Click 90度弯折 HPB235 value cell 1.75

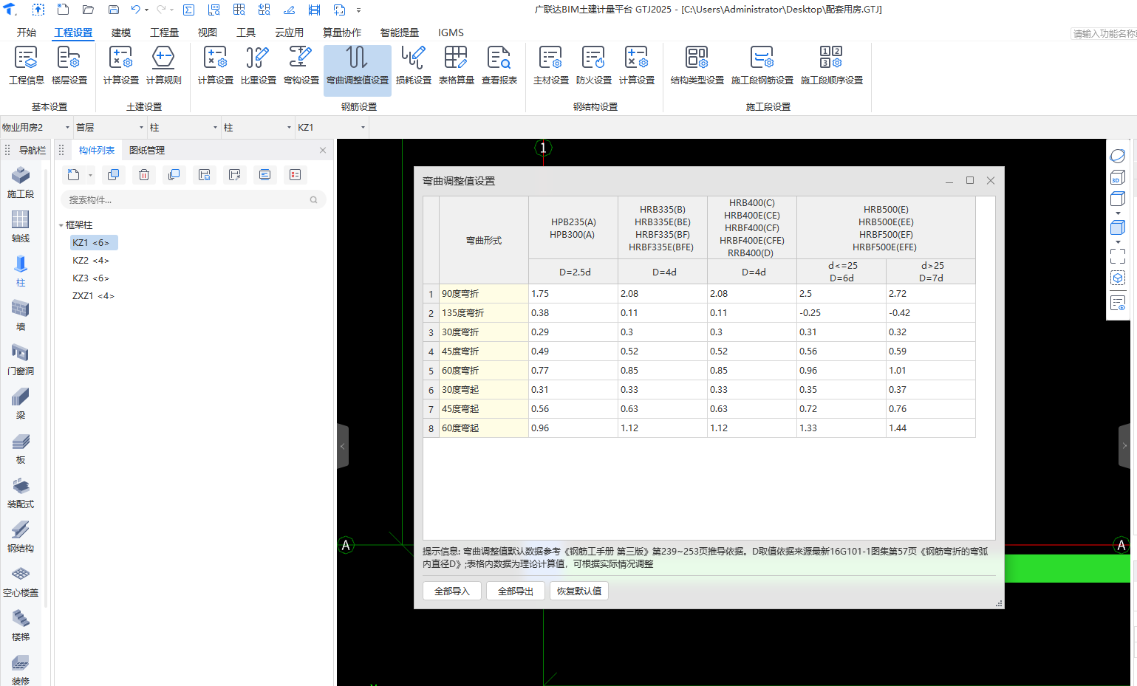tap(573, 294)
